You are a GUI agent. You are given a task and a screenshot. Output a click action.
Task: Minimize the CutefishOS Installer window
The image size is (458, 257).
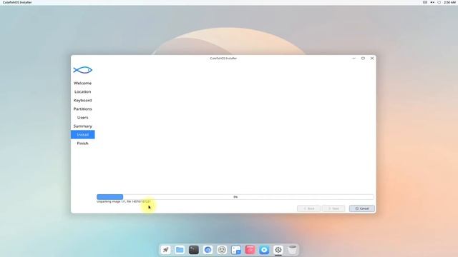pyautogui.click(x=354, y=59)
